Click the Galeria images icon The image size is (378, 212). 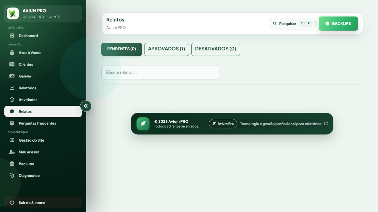click(12, 76)
